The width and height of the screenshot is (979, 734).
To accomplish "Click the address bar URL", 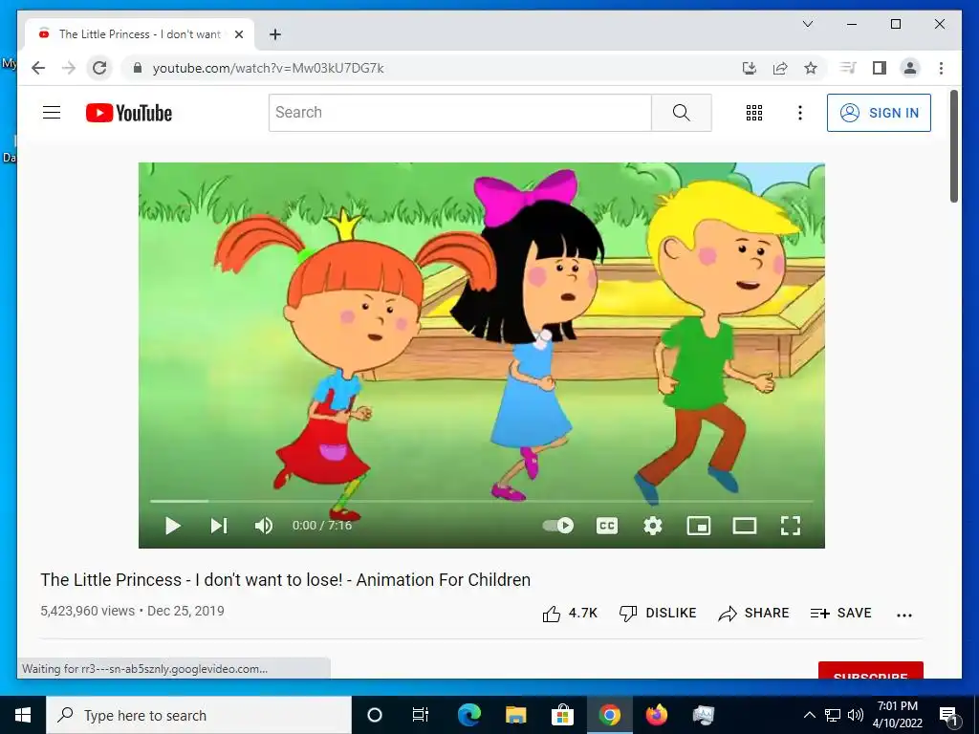I will [268, 68].
